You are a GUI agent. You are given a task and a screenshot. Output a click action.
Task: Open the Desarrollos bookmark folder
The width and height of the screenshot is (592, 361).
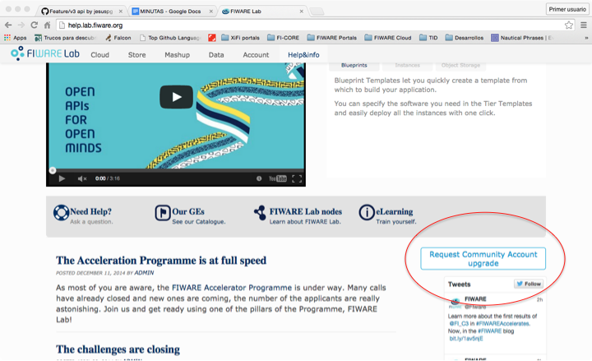465,38
